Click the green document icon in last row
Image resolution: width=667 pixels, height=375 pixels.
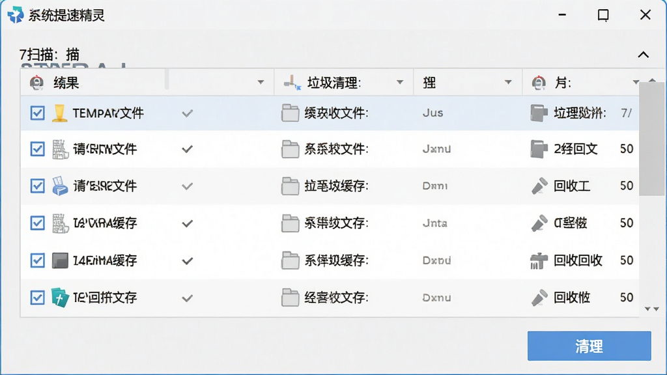pyautogui.click(x=60, y=297)
